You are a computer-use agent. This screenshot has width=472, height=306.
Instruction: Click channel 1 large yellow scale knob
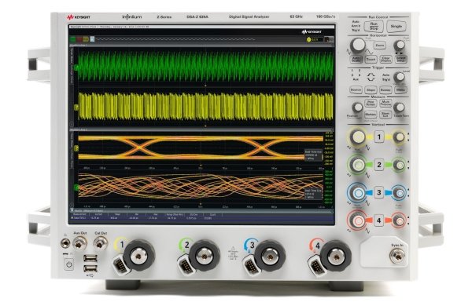(x=358, y=137)
